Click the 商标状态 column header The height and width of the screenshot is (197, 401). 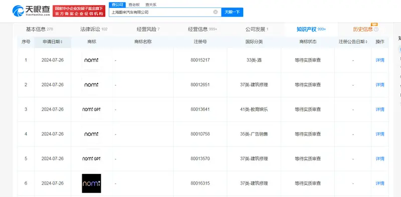tap(308, 42)
